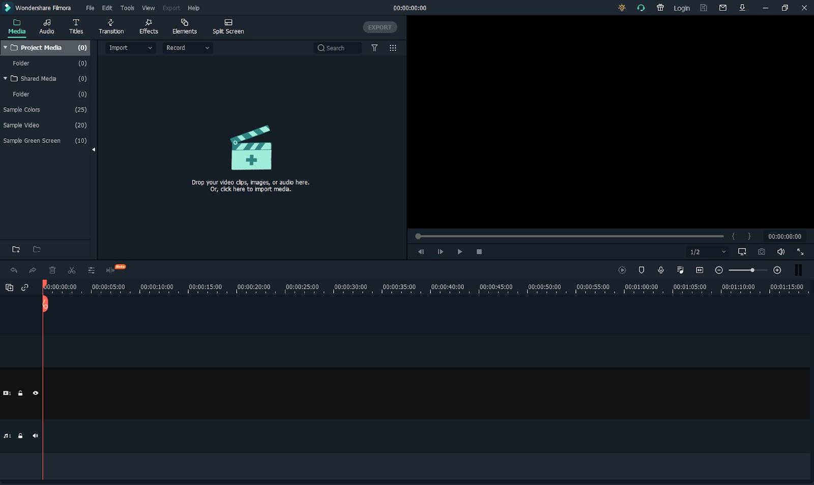The width and height of the screenshot is (814, 485).
Task: Mute audio track 1 speaker icon
Action: coord(35,436)
